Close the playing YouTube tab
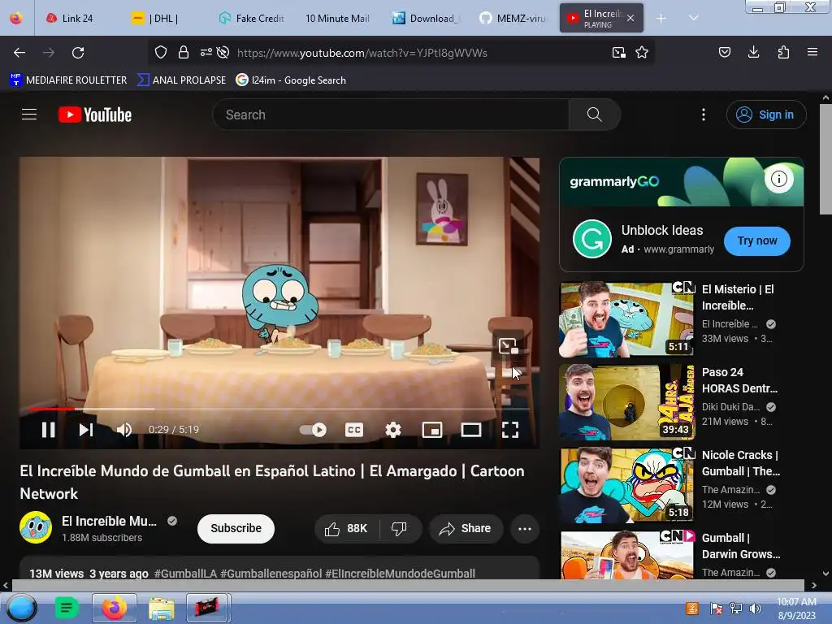Image resolution: width=832 pixels, height=624 pixels. pyautogui.click(x=630, y=18)
